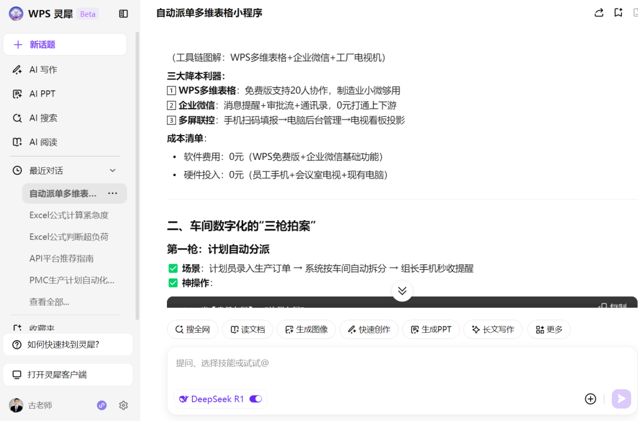The width and height of the screenshot is (638, 421).
Task: Select the 快速创作 skill chip
Action: click(x=369, y=330)
